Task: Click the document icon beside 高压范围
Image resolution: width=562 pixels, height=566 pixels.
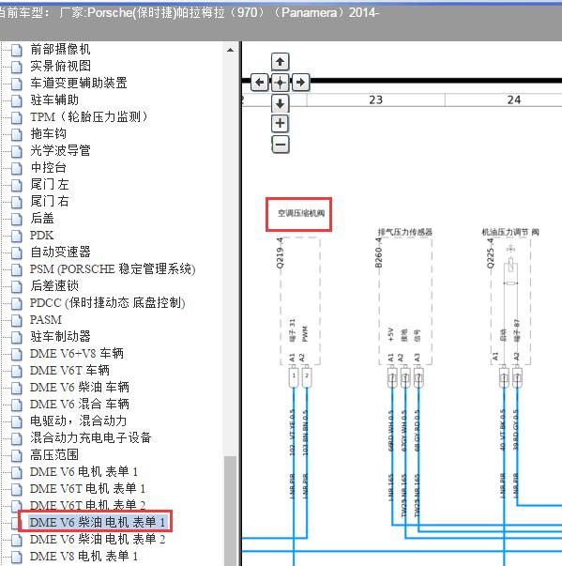Action: tap(16, 455)
